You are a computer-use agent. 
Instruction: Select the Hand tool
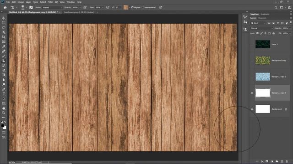tap(4, 108)
